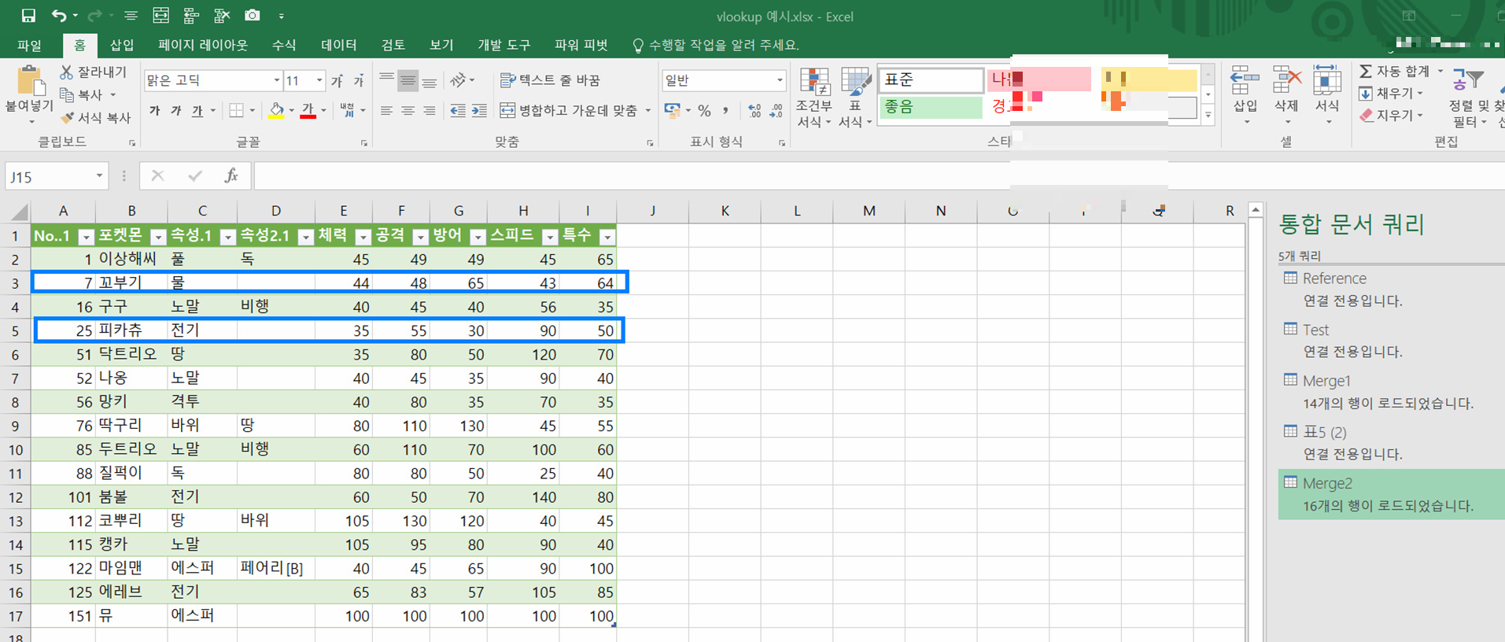Open 표 서식 format as table
Viewport: 1505px width, 642px height.
click(854, 98)
